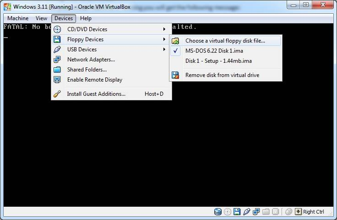Click the VirtualBox window title bar icon
The image size is (337, 220).
(x=7, y=6)
